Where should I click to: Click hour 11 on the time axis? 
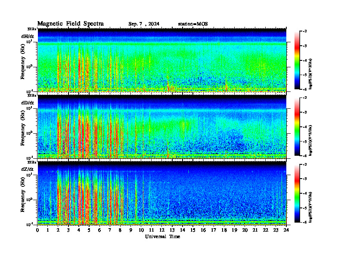(x=152, y=230)
